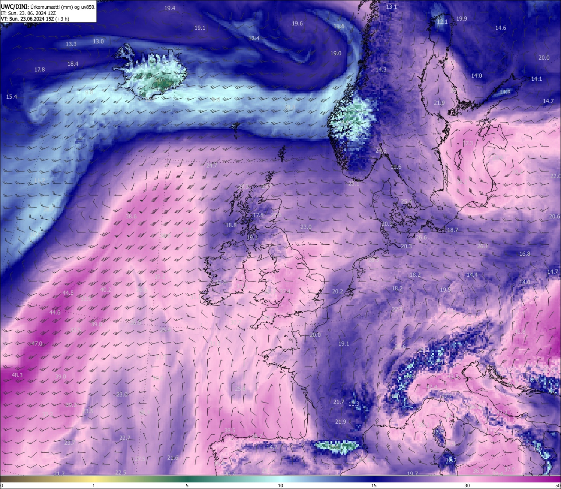Select the 'VT: Sun. 23.06.2024 15Z' line
Viewport: 561px width, 489px height.
[35, 19]
